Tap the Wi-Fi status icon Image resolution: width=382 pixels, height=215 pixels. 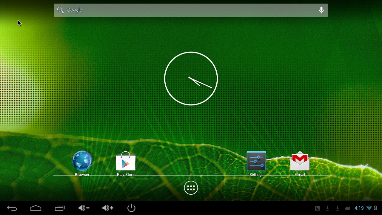[x=369, y=208]
